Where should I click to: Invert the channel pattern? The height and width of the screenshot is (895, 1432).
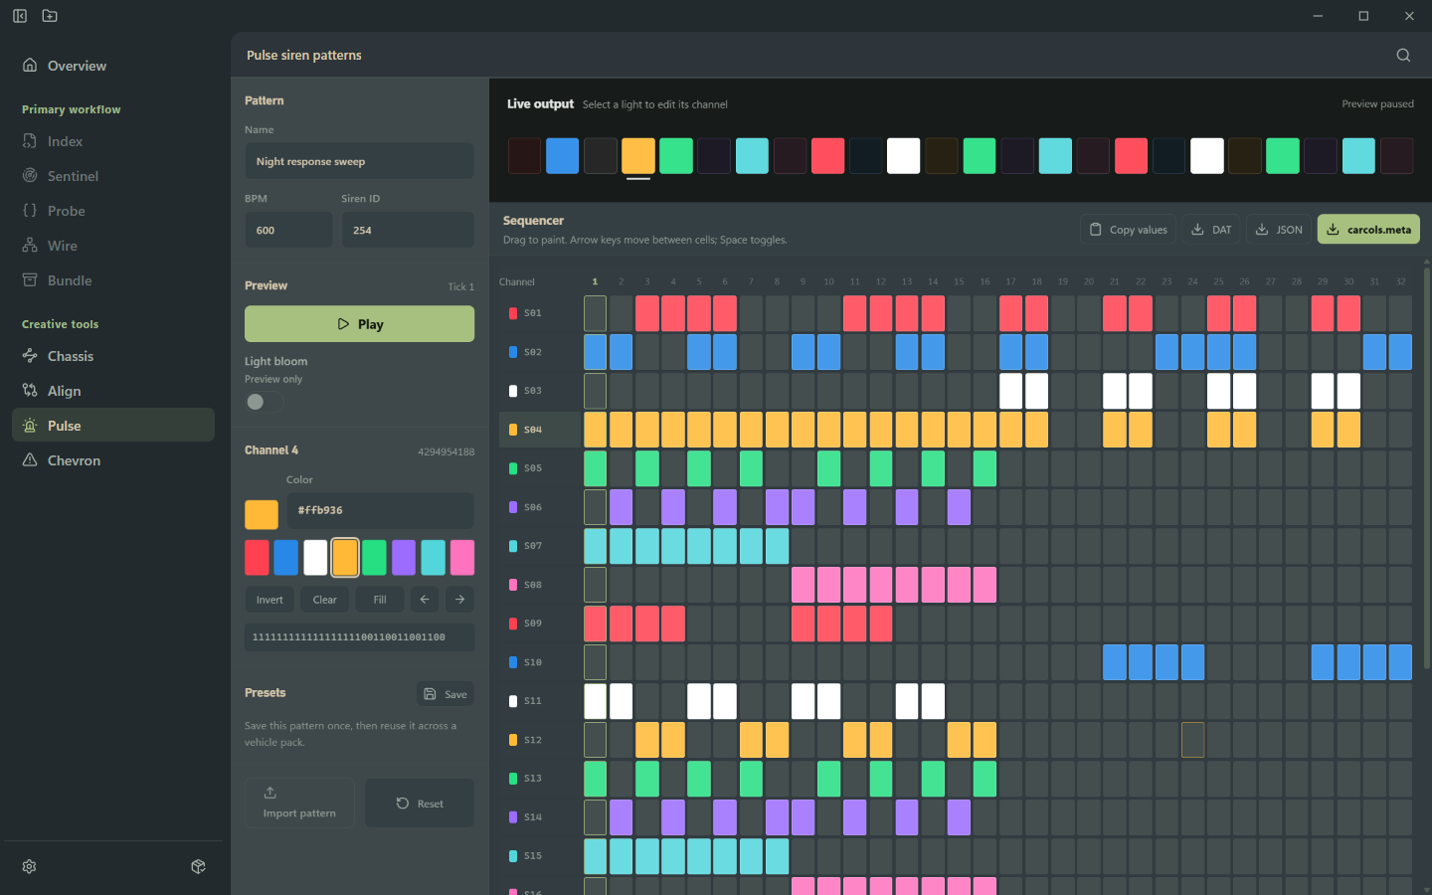coord(269,600)
